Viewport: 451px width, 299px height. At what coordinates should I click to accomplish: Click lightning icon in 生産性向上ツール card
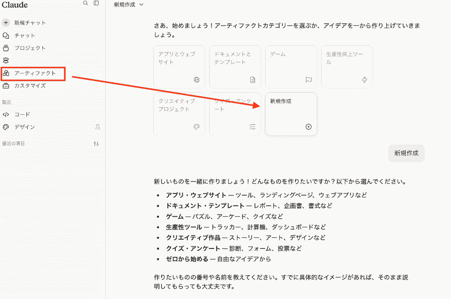tap(364, 80)
